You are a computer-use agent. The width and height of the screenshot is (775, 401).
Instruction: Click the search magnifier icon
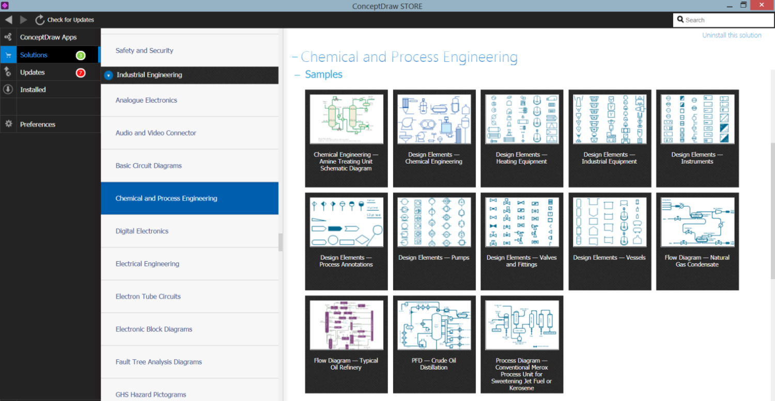point(680,20)
